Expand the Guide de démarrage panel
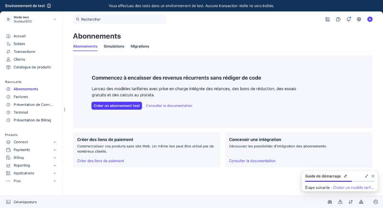The image size is (383, 208). point(366,176)
